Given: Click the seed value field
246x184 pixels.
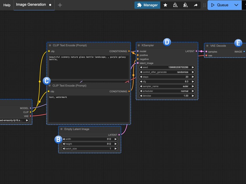Looking at the screenshot, I should click(167, 67).
